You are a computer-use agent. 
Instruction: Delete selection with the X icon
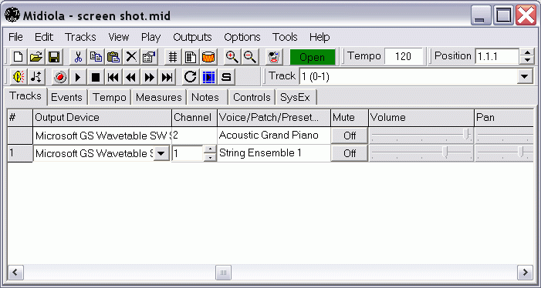(131, 57)
